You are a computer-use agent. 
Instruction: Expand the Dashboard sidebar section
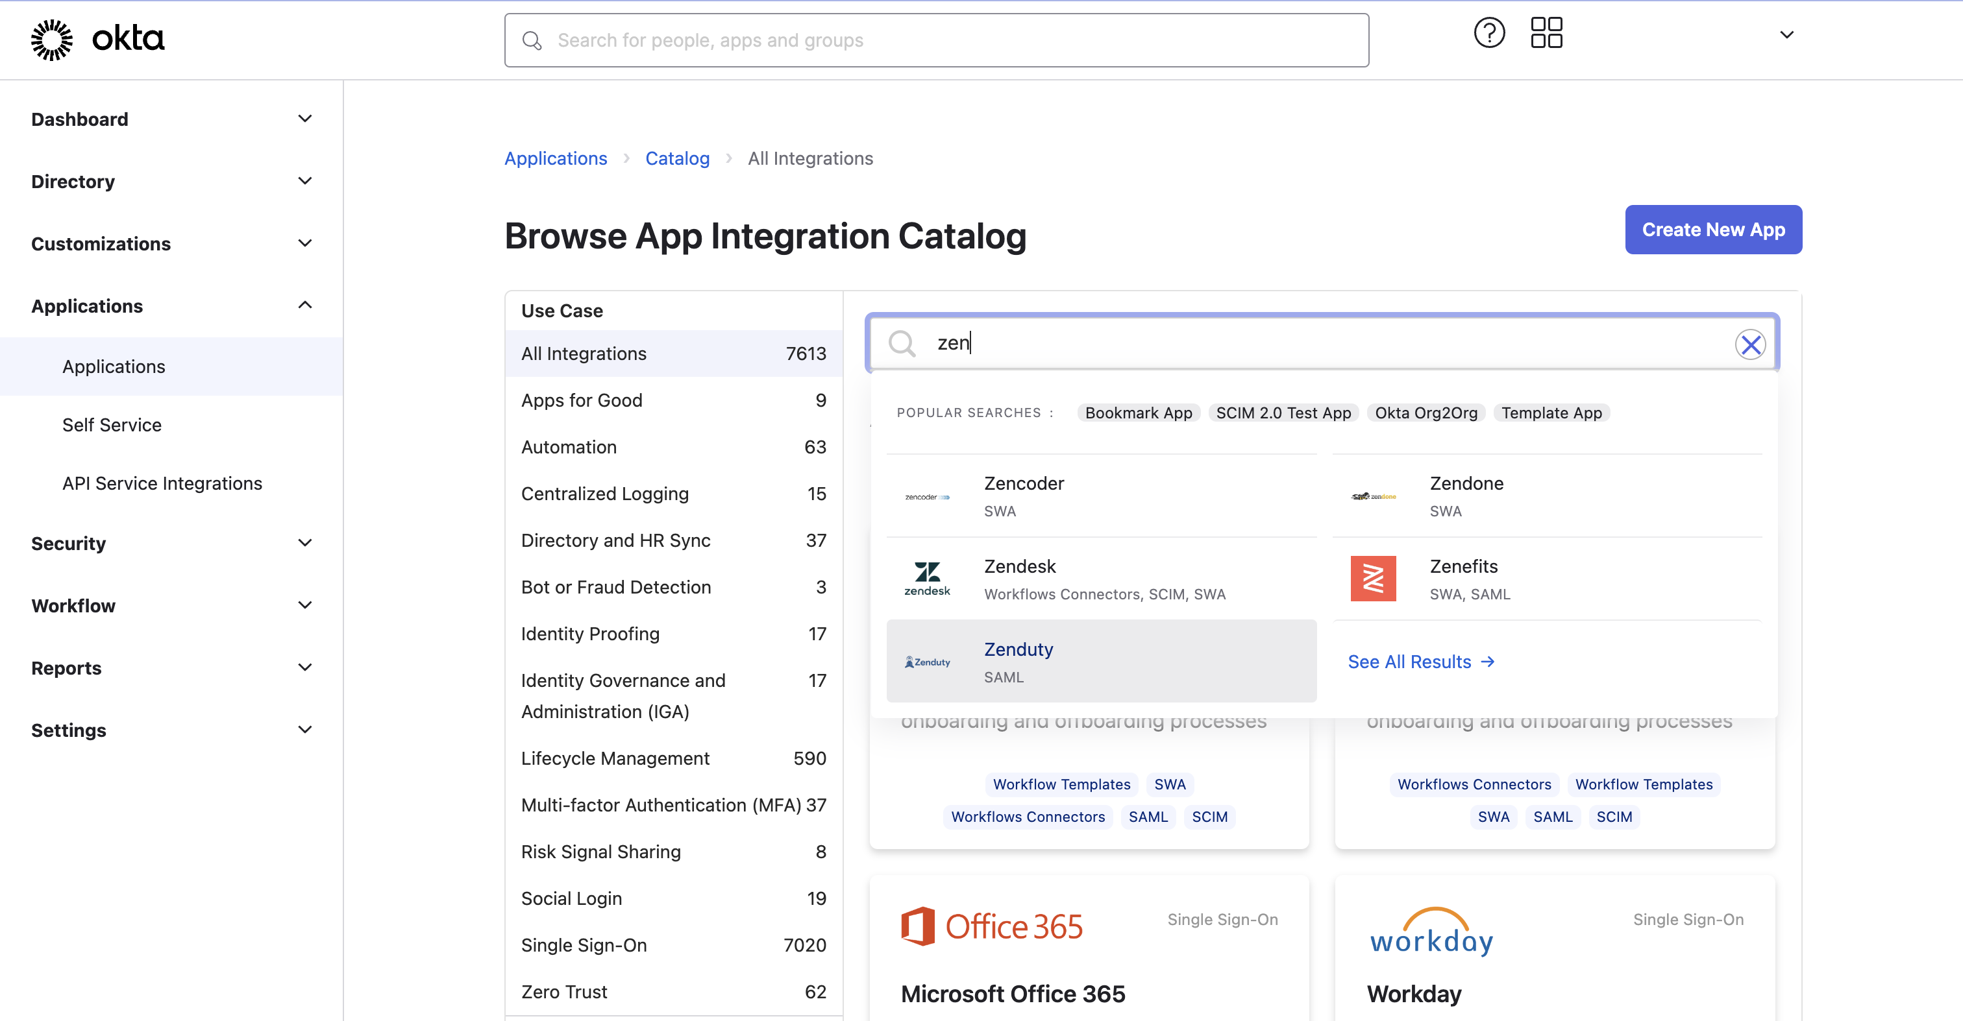(305, 119)
